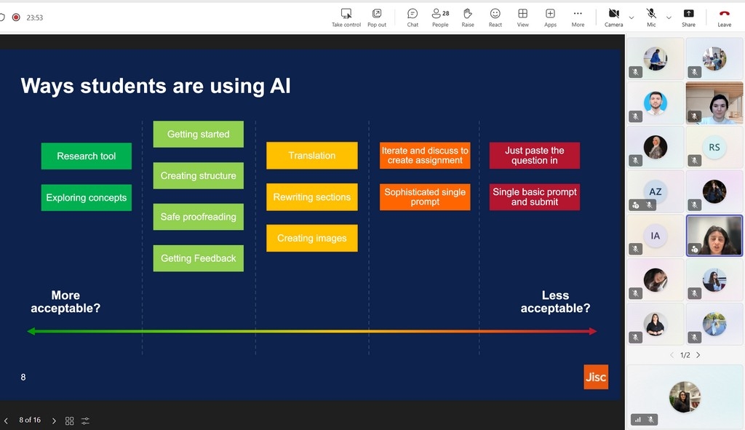Leave the meeting

click(x=724, y=17)
